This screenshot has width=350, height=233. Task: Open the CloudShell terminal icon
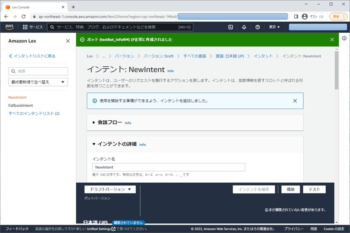coord(231,27)
